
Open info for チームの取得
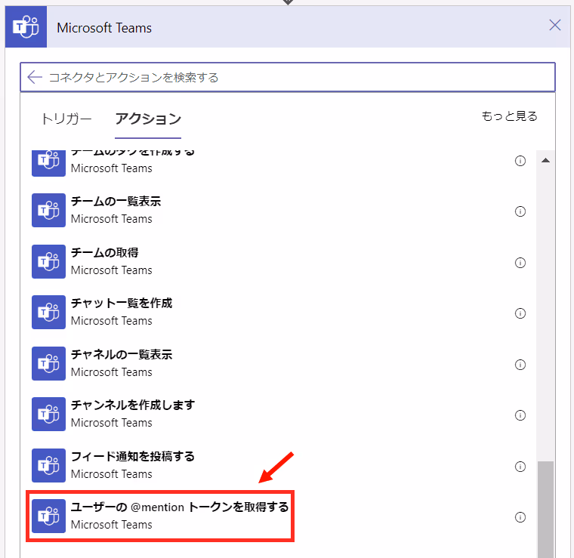[x=520, y=263]
